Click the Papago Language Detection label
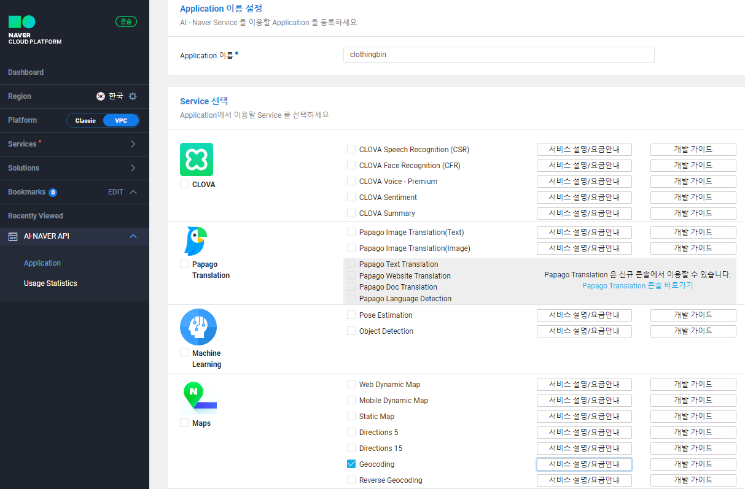The width and height of the screenshot is (745, 489). coord(405,299)
